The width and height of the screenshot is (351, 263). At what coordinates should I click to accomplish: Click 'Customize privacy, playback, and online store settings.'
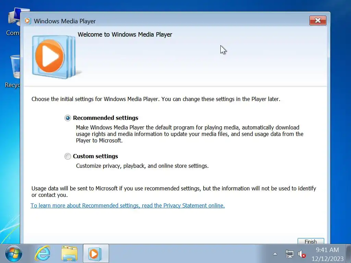[142, 166]
